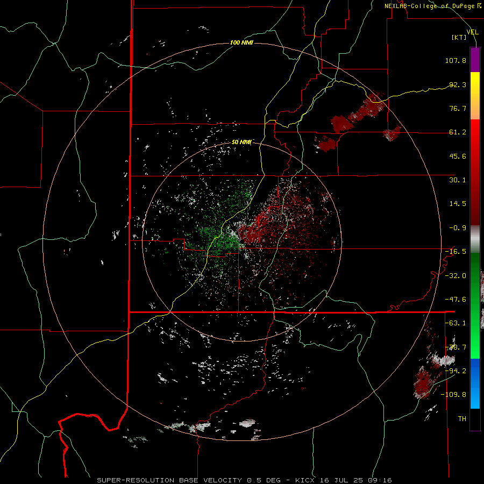Click the VEL legend title
Viewport: 484px width, 484px height.
pos(472,32)
